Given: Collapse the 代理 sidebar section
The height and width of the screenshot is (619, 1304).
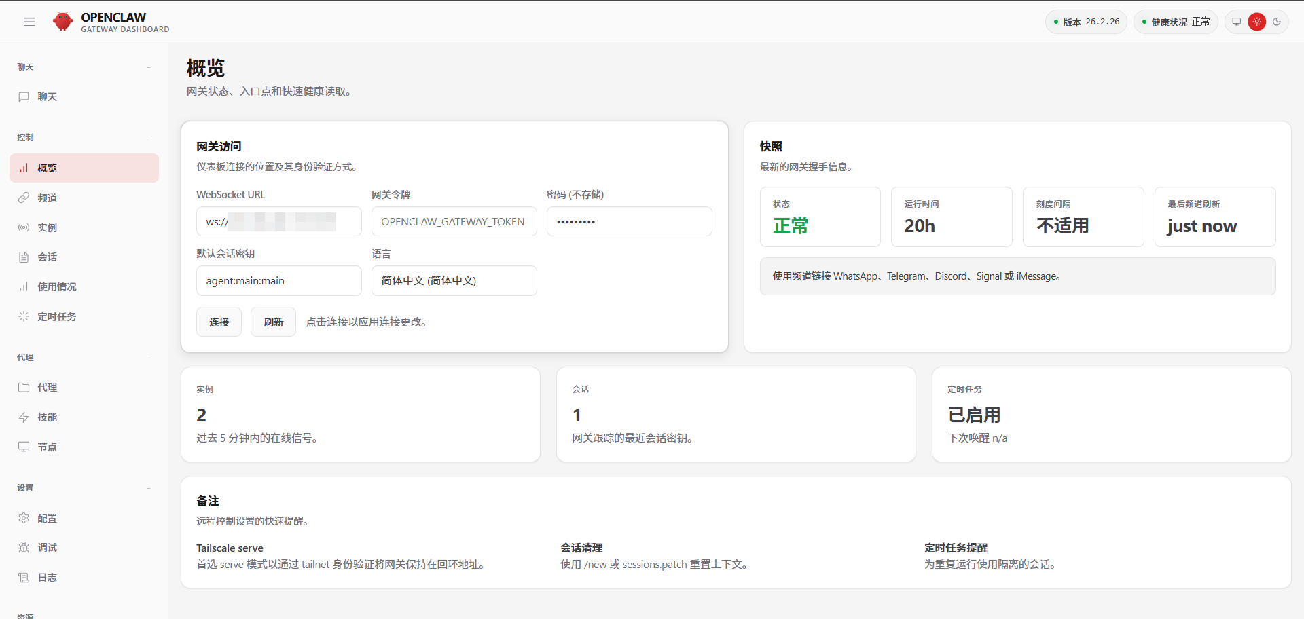Looking at the screenshot, I should (148, 358).
